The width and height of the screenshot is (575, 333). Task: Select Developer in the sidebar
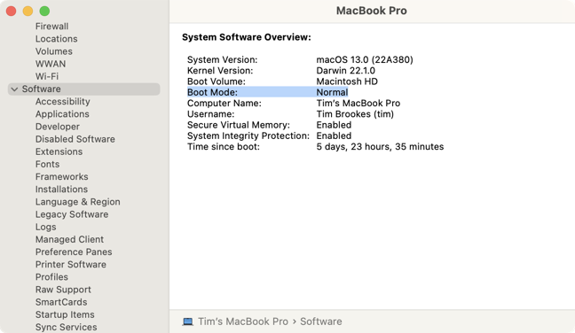point(58,127)
